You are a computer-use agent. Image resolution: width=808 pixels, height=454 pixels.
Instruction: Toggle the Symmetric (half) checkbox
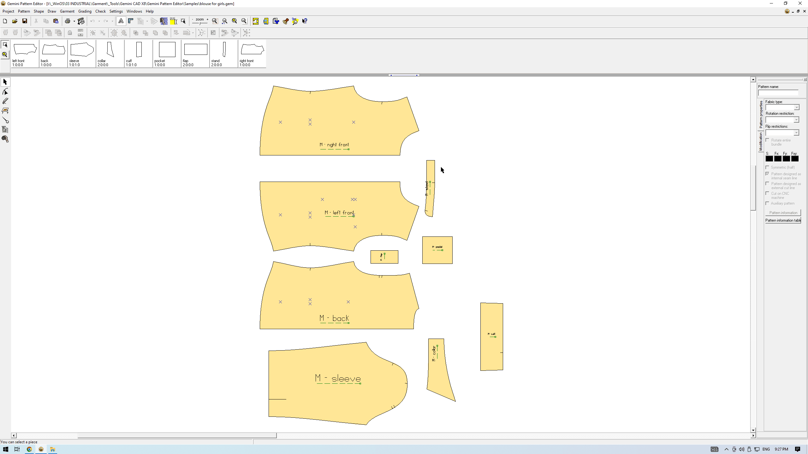pos(768,167)
